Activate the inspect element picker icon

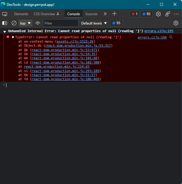(5, 14)
